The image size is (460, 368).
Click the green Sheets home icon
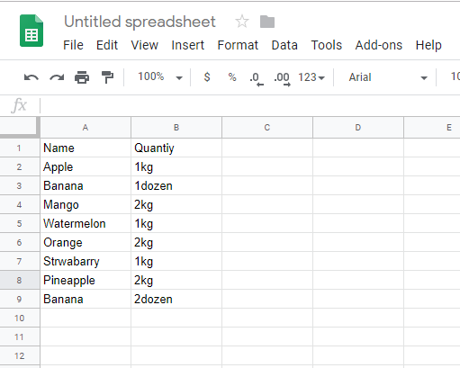pos(32,31)
